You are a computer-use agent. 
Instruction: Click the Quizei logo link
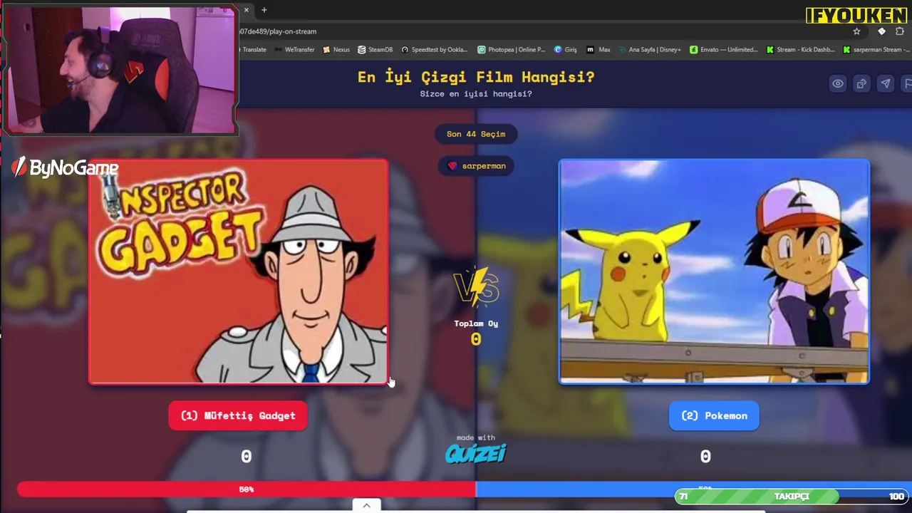pos(475,453)
